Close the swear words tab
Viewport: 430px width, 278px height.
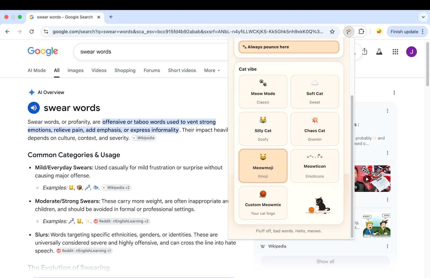click(x=99, y=17)
